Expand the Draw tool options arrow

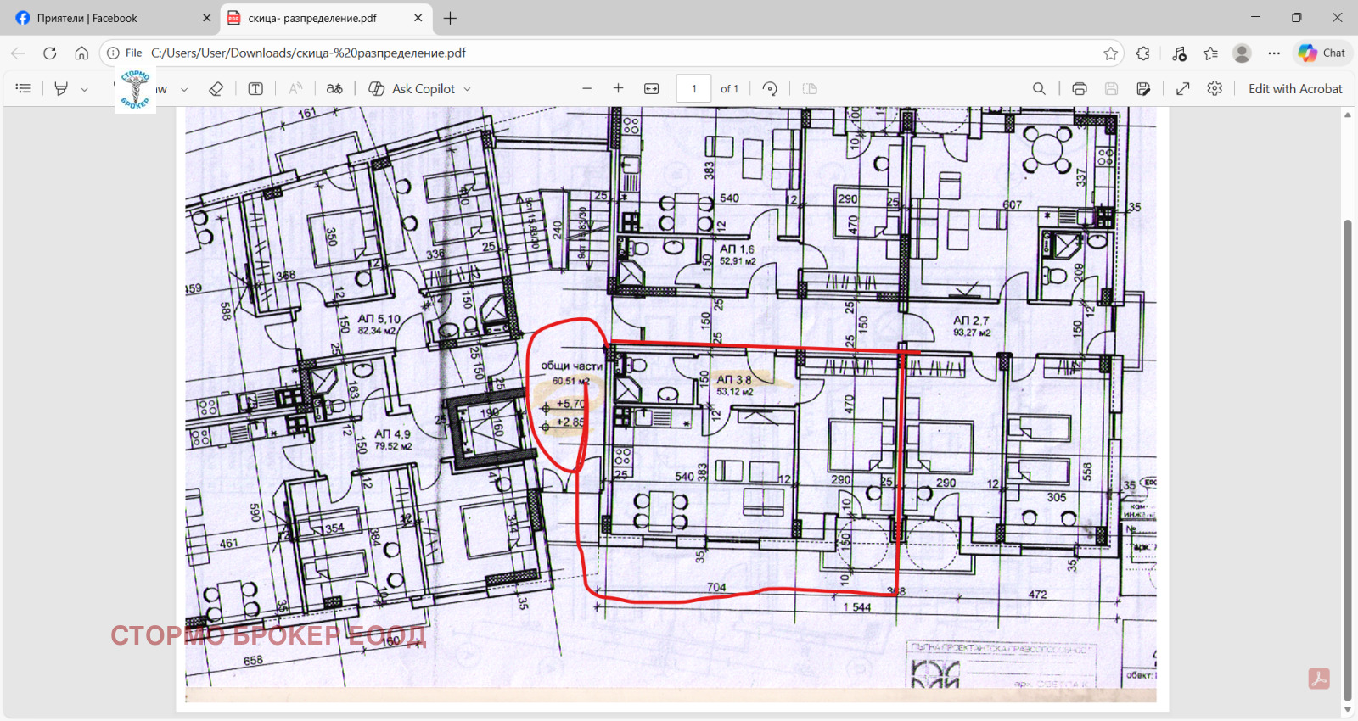click(x=184, y=89)
